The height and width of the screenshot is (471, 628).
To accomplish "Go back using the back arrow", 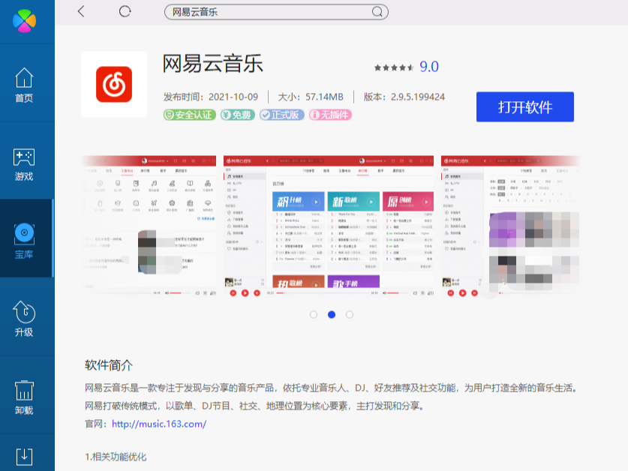I will [x=81, y=11].
